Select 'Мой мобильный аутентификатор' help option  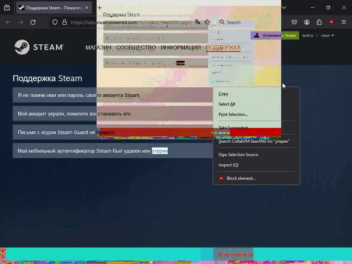click(x=113, y=151)
